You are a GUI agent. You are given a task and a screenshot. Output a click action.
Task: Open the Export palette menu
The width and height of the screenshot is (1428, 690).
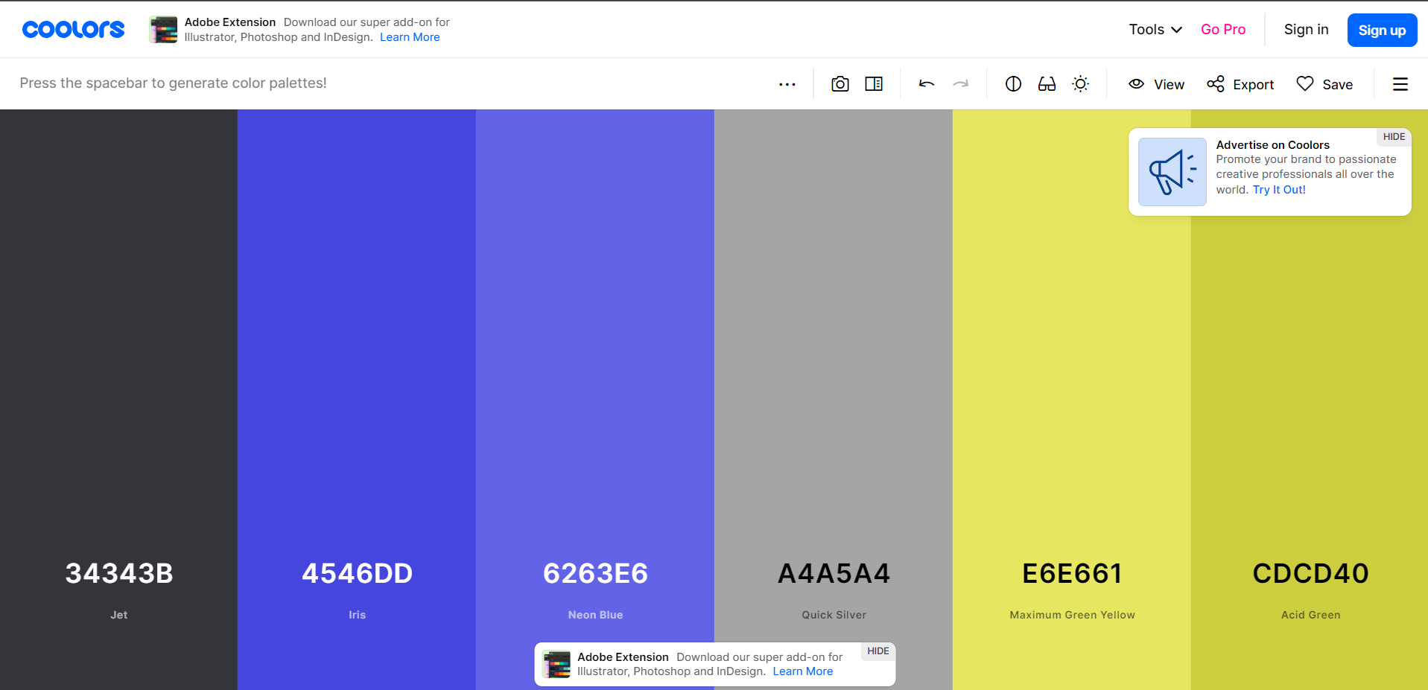point(1240,84)
